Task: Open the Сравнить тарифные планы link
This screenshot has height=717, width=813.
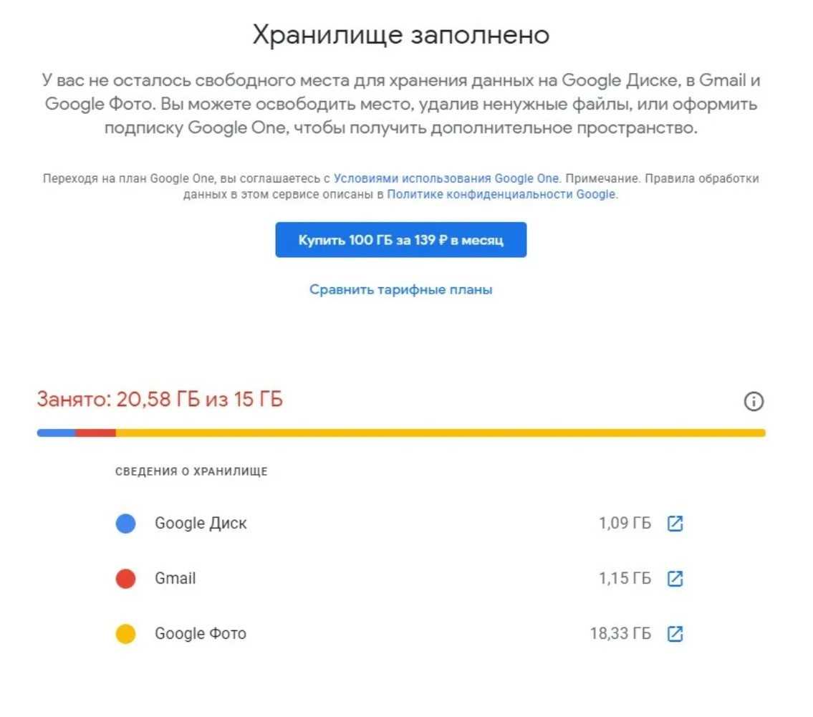Action: coord(400,290)
